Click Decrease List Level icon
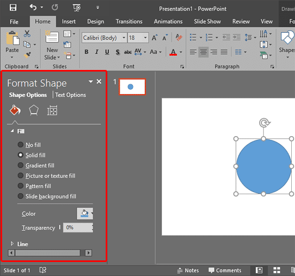295x276 pixels. click(x=226, y=37)
